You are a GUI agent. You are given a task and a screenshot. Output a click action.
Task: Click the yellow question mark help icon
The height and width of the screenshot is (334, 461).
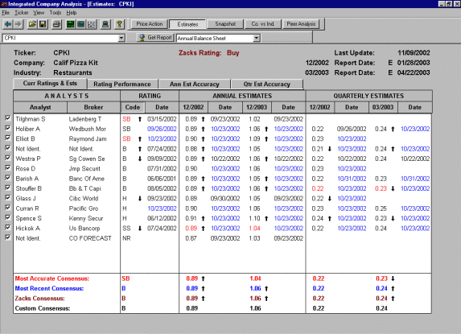(x=119, y=24)
